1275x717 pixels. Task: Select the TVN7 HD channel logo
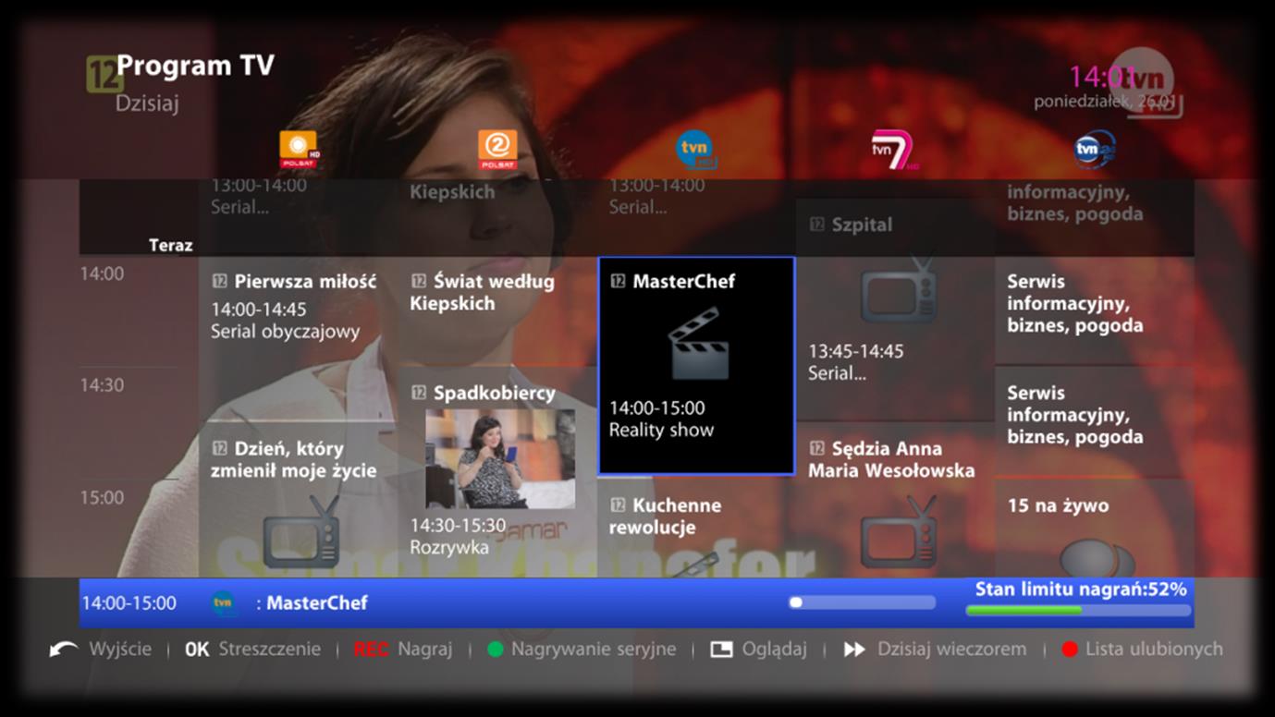click(895, 151)
